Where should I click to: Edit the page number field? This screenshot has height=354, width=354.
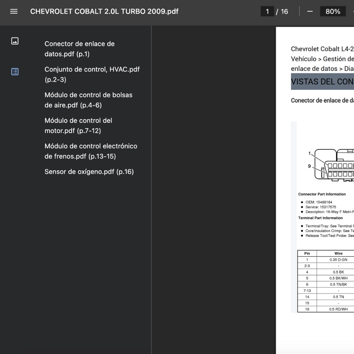pyautogui.click(x=267, y=11)
